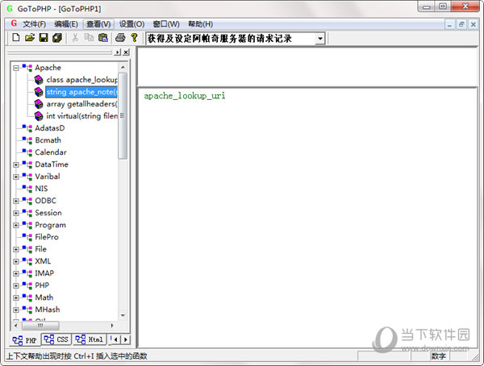The height and width of the screenshot is (366, 484).
Task: Click the Open folder toolbar icon
Action: click(x=30, y=38)
